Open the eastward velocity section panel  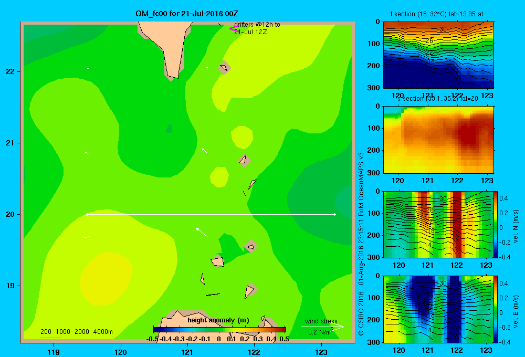pos(438,309)
